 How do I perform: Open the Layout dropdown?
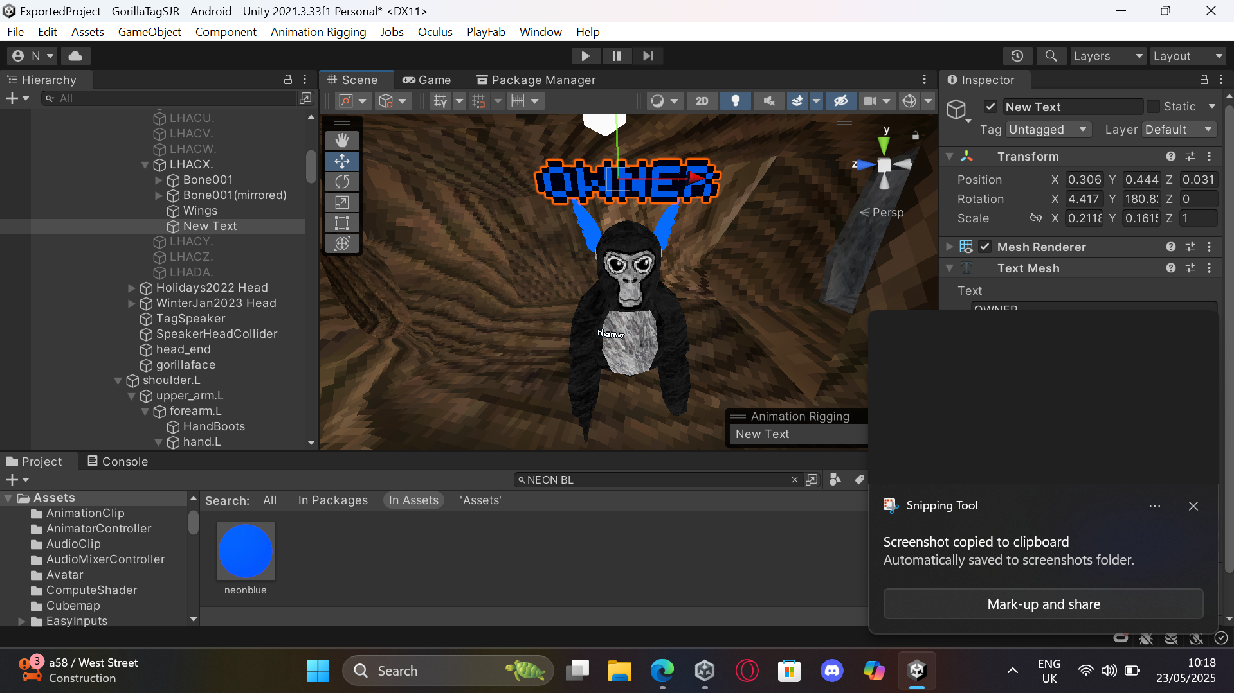(1188, 56)
